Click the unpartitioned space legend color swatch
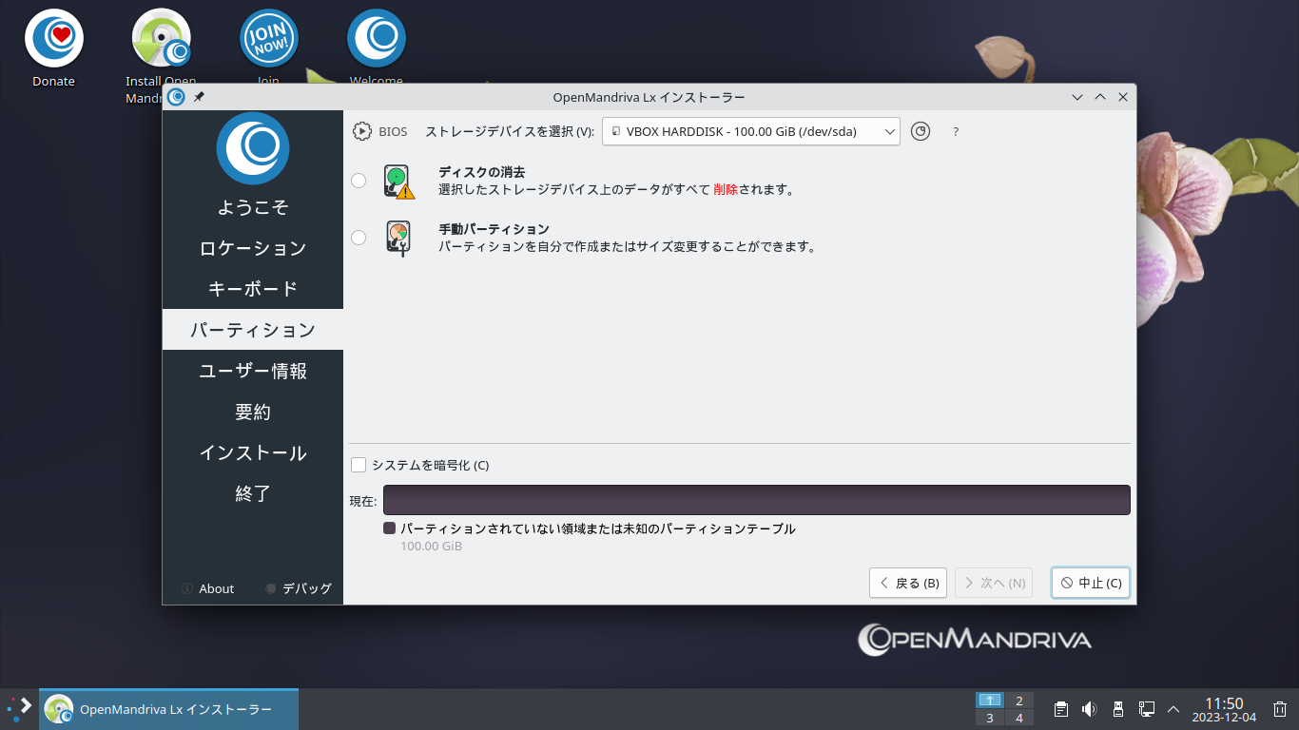 [389, 528]
